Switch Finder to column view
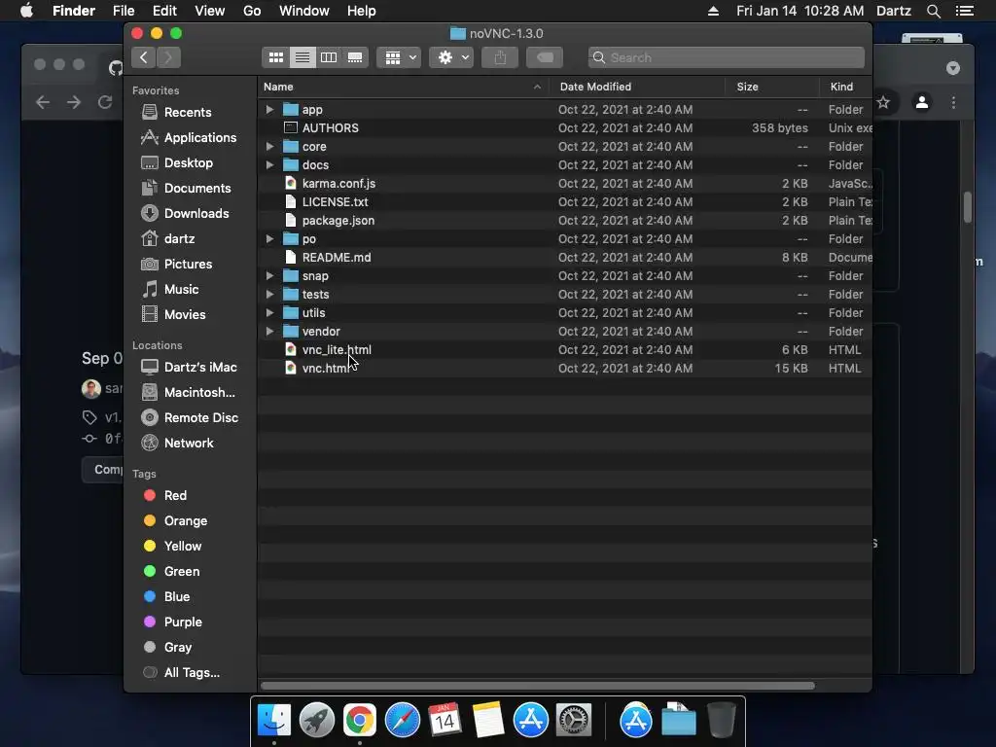Screen dimensions: 996x747 tap(329, 57)
